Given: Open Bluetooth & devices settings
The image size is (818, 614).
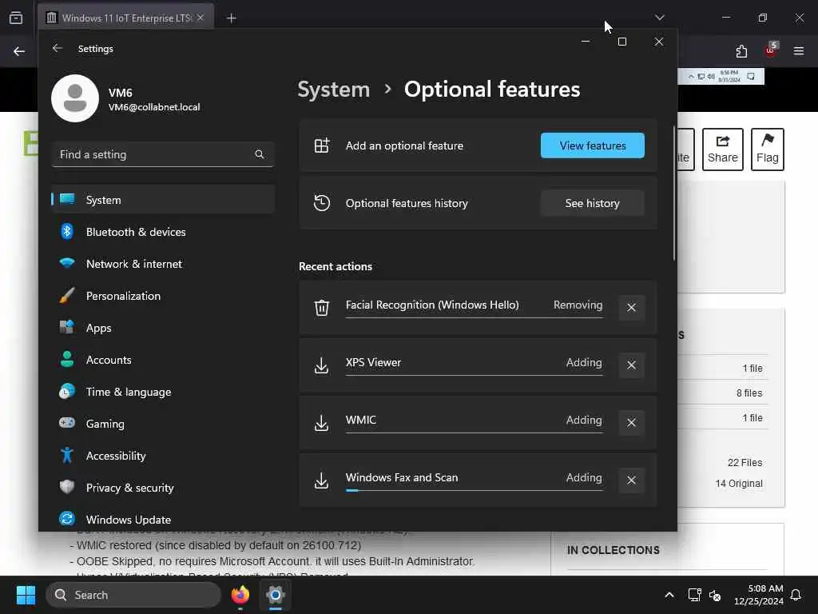Looking at the screenshot, I should (x=163, y=232).
